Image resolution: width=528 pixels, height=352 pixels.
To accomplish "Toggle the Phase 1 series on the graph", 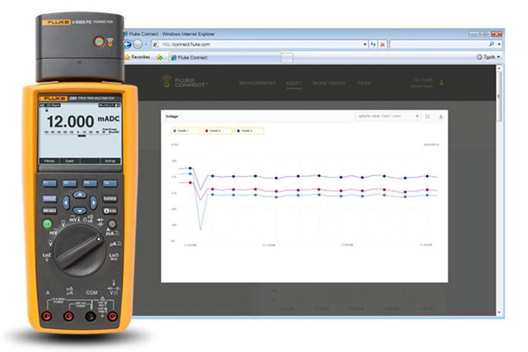I will pyautogui.click(x=186, y=131).
